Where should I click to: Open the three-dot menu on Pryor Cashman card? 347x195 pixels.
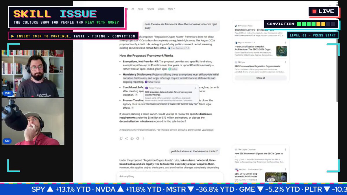pyautogui.click(x=285, y=43)
